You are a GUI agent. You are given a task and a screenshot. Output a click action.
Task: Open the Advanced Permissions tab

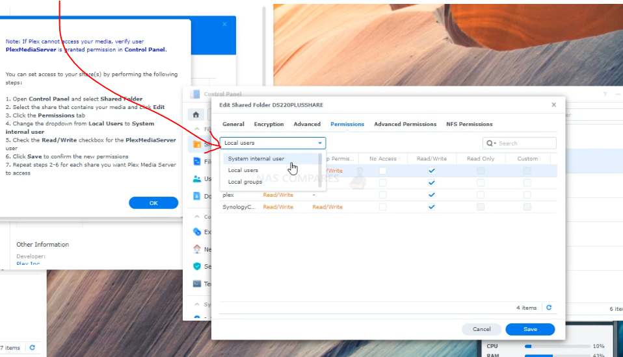[405, 124]
